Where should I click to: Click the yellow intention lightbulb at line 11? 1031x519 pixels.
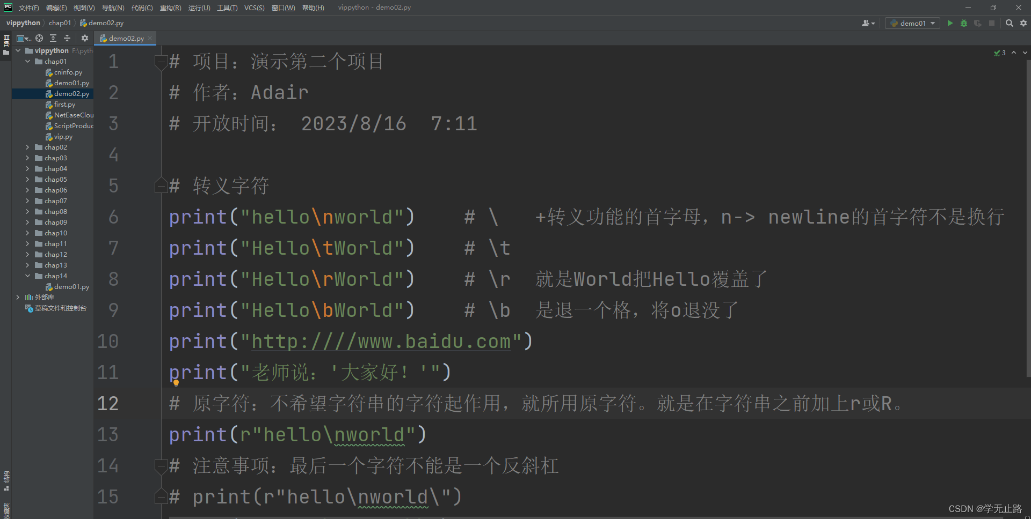pyautogui.click(x=176, y=383)
